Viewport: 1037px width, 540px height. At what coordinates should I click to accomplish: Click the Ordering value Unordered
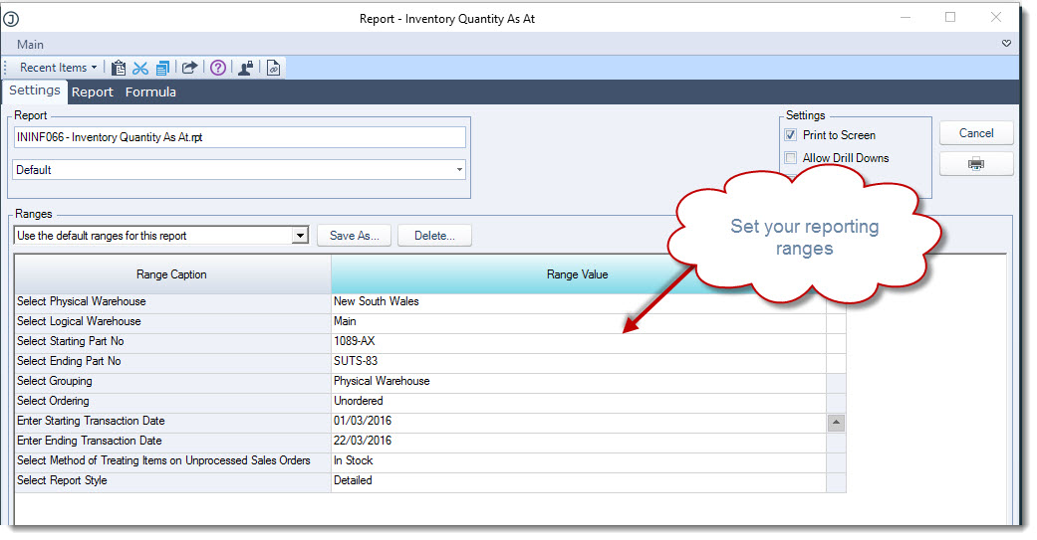(x=579, y=401)
